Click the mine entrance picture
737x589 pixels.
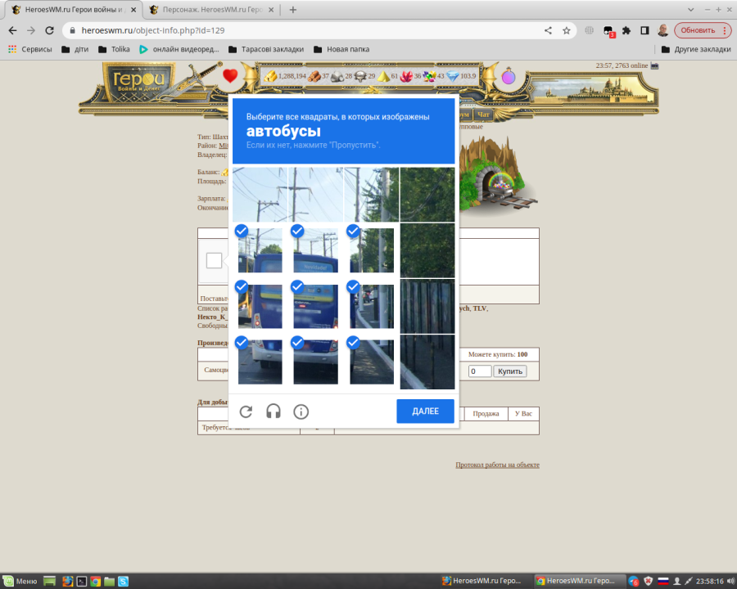[x=498, y=176]
